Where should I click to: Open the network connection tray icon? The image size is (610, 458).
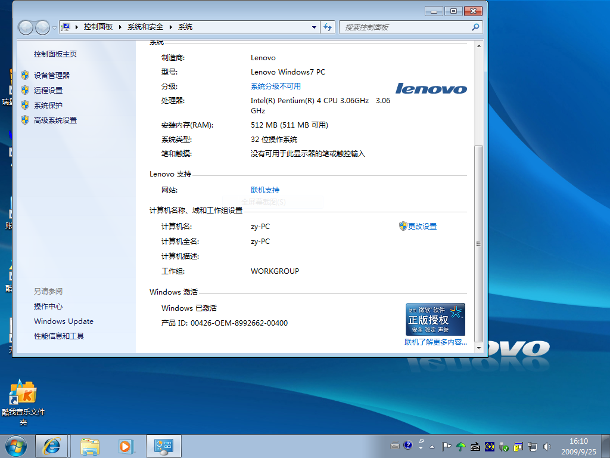point(533,446)
